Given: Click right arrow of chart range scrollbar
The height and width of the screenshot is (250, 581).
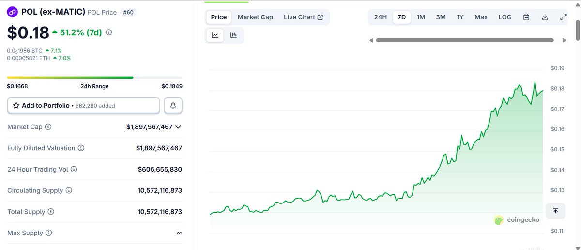Looking at the screenshot, I should (x=564, y=40).
